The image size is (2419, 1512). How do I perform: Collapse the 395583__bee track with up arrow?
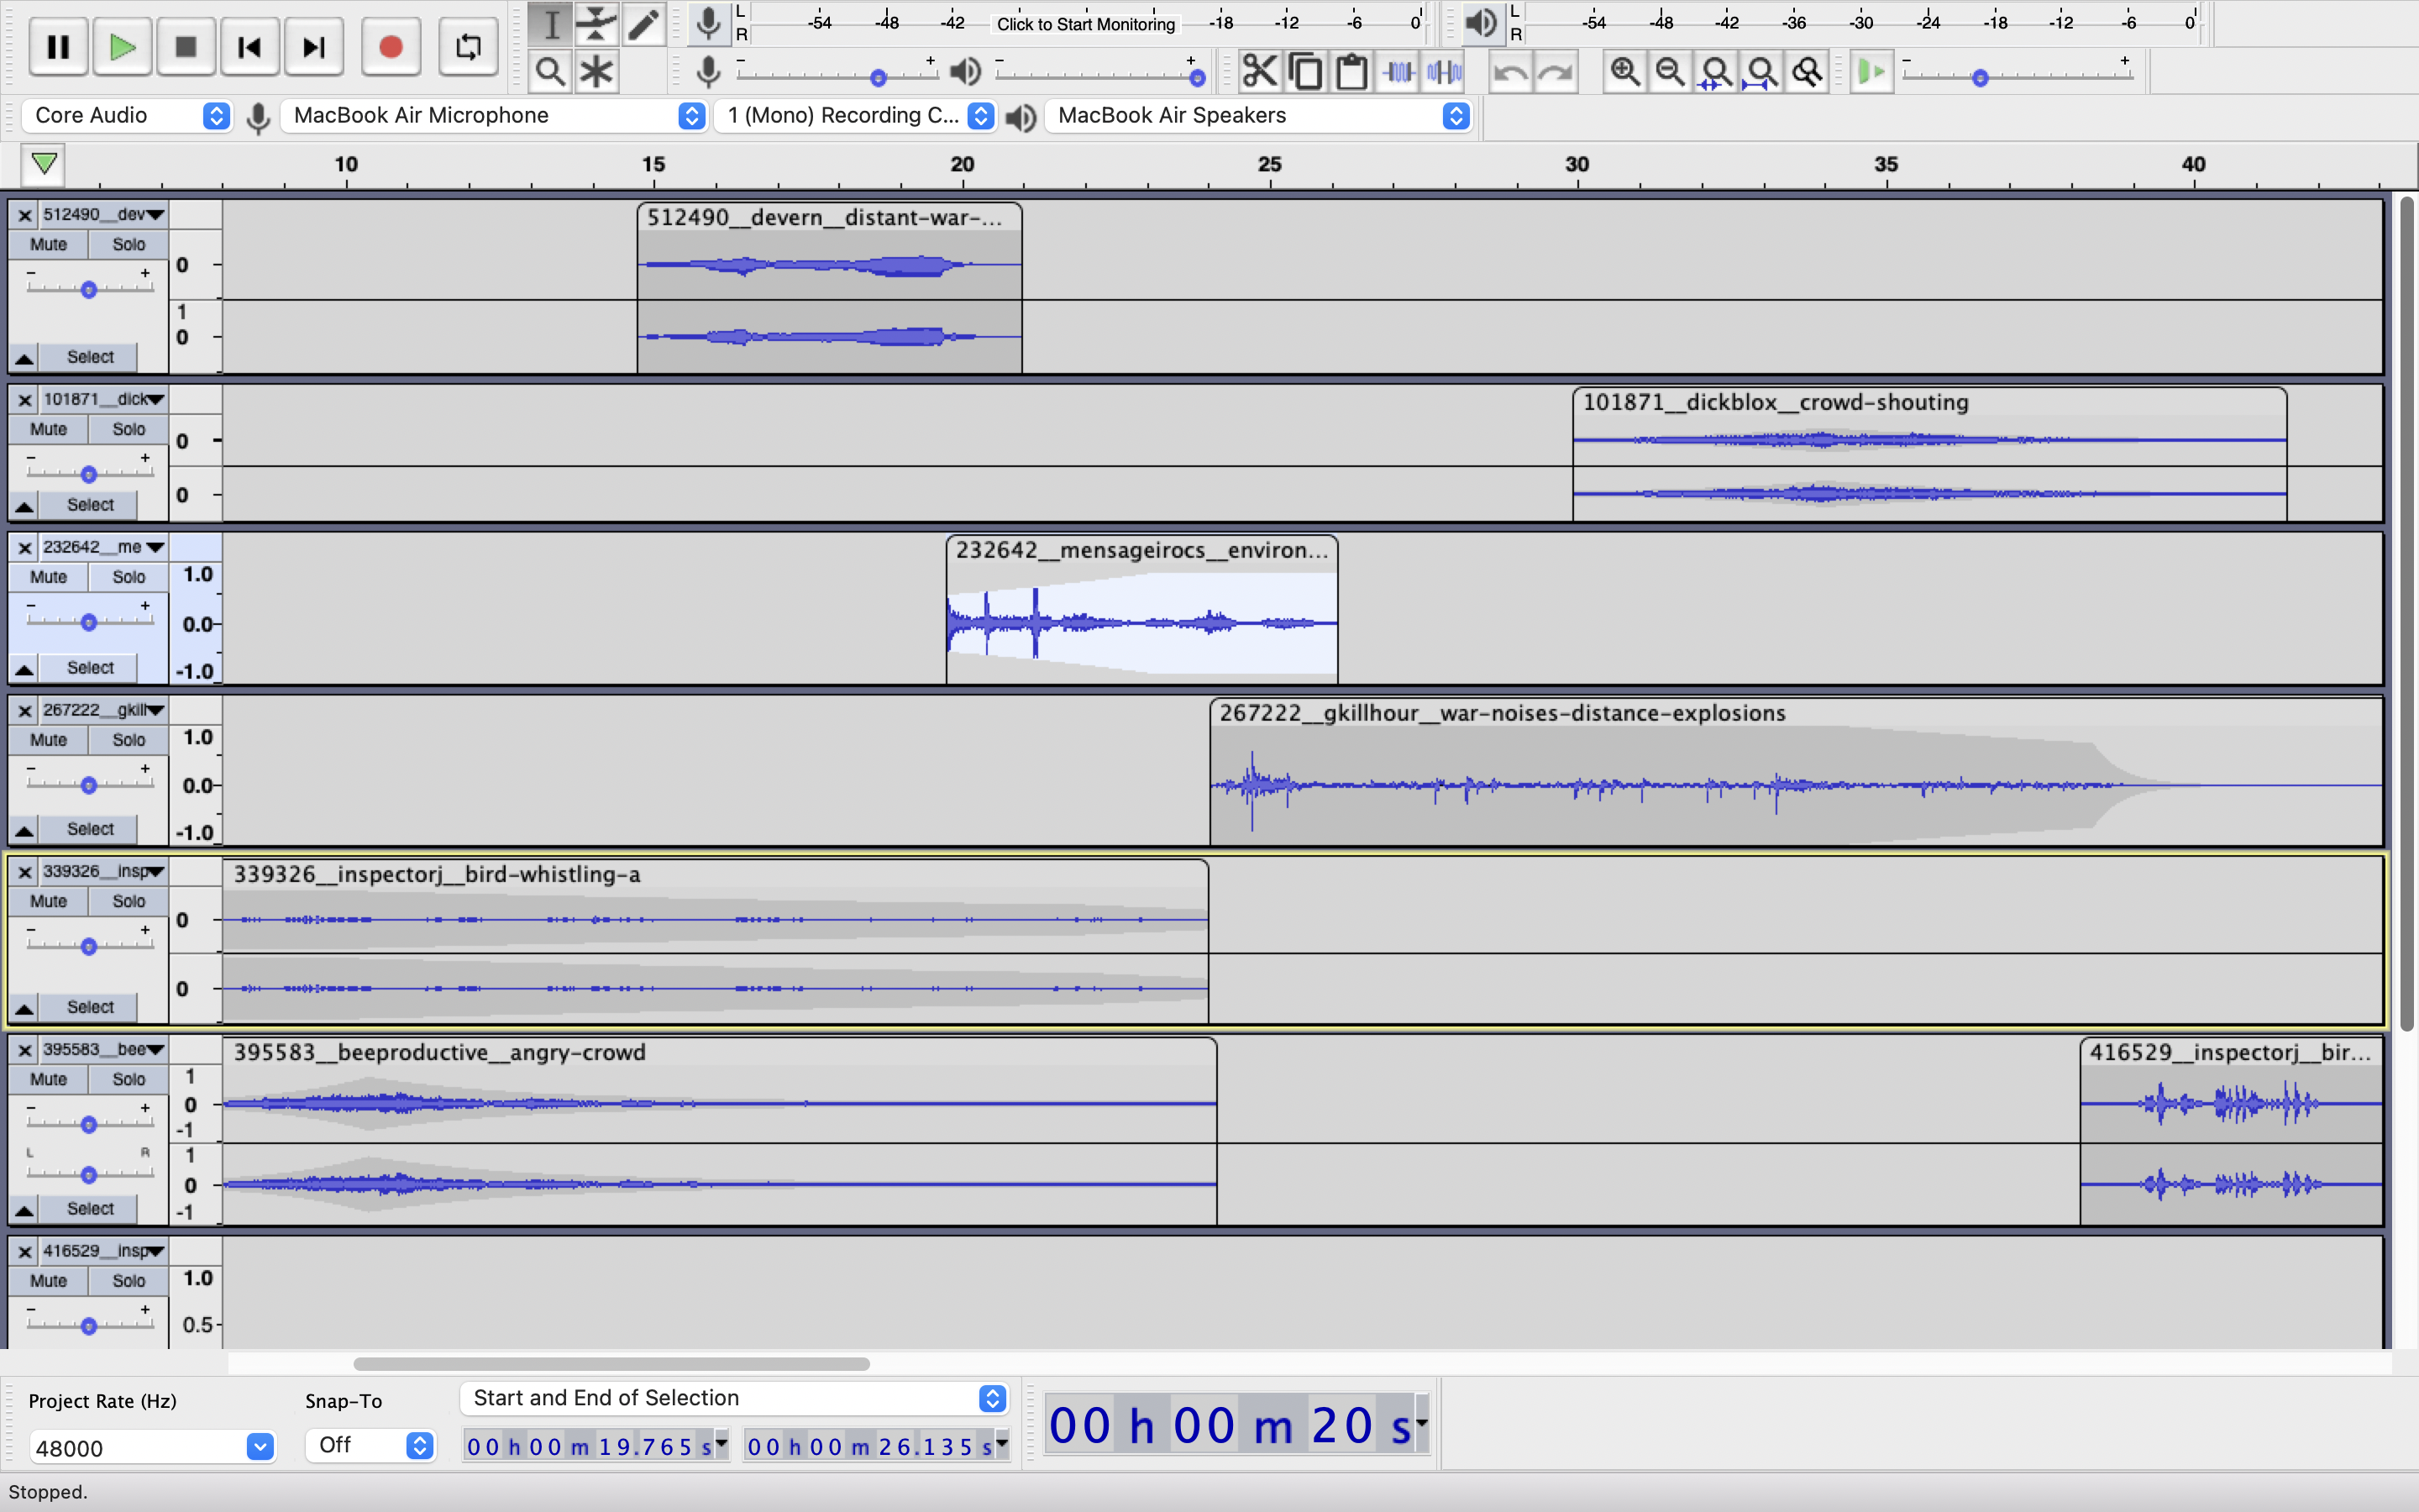(24, 1209)
